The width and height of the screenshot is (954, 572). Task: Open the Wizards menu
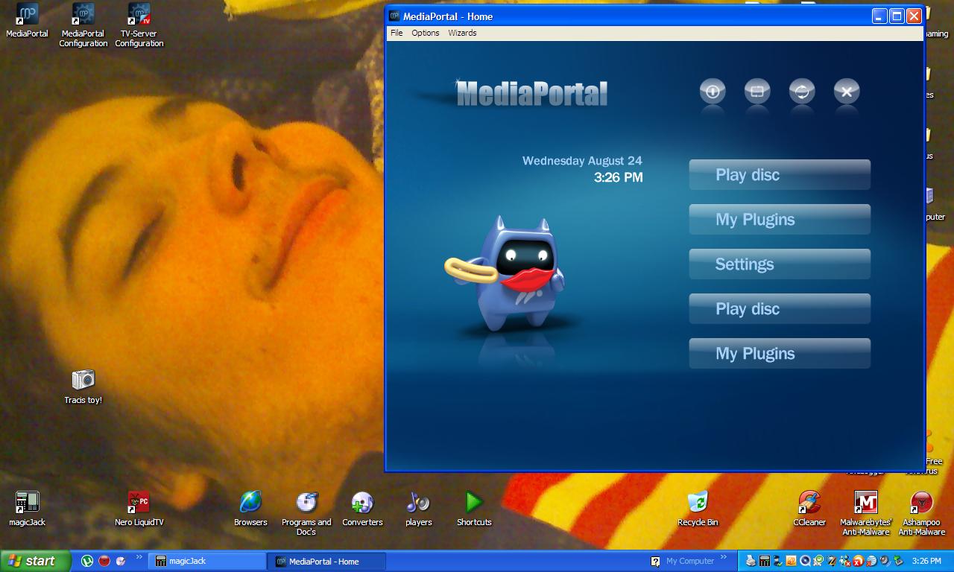click(x=462, y=33)
